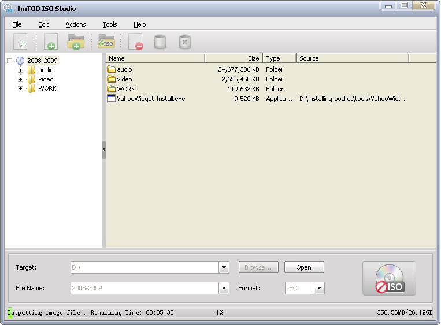Collapse the 2008-2009 root tree node

pos(10,61)
